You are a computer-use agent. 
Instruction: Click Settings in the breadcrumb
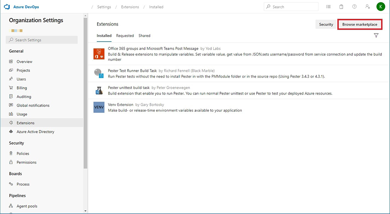104,7
